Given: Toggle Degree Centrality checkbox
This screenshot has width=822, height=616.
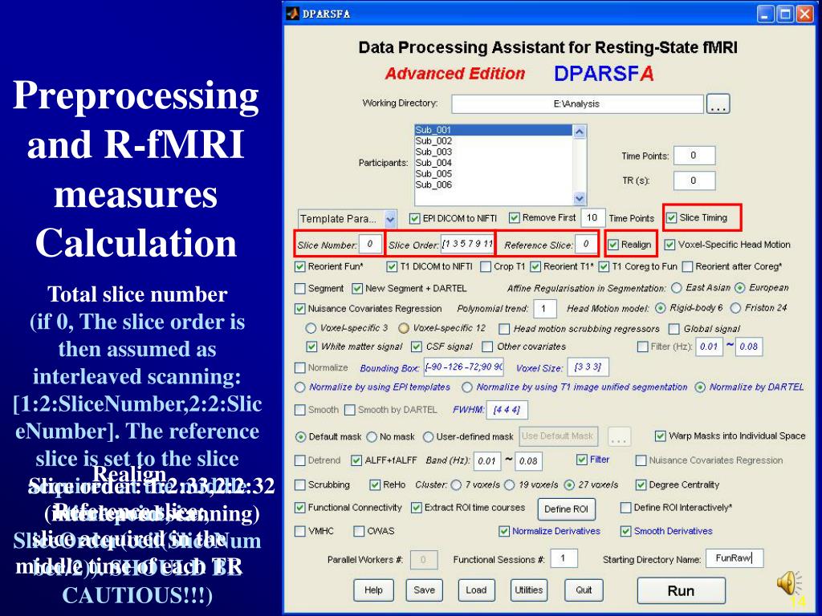Looking at the screenshot, I should pos(641,485).
